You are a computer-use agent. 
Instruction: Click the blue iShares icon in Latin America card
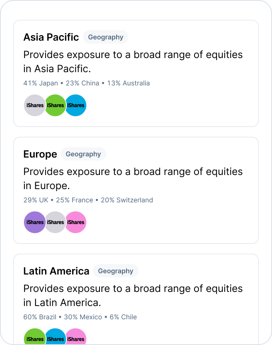(56, 338)
